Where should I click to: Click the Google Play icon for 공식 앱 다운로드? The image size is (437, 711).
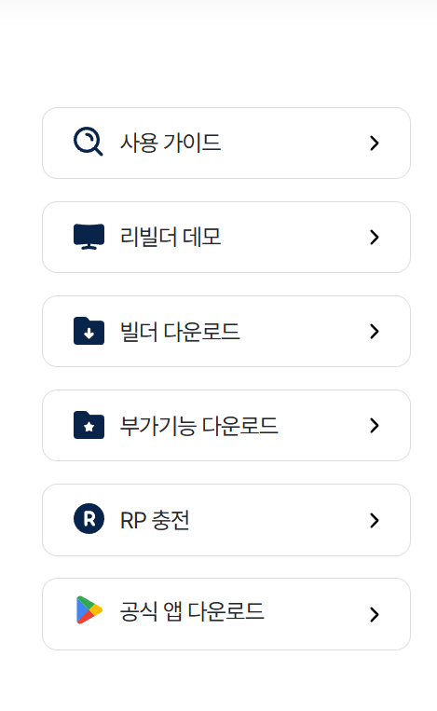point(89,609)
